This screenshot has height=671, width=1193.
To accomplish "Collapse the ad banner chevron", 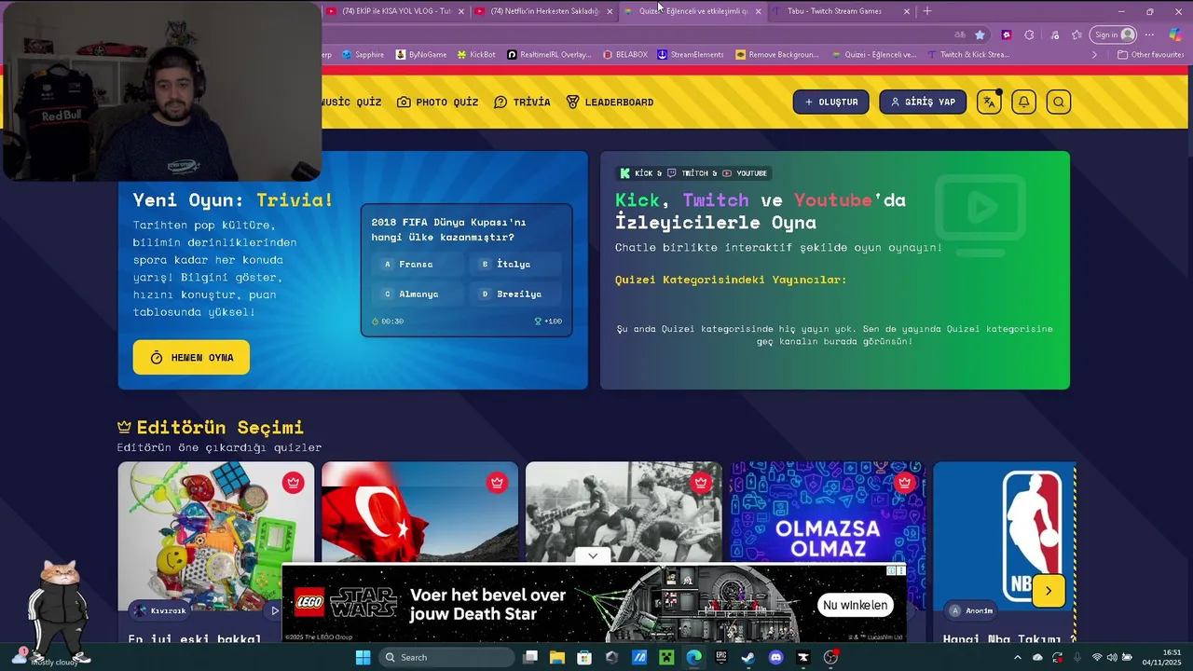I will pos(593,555).
